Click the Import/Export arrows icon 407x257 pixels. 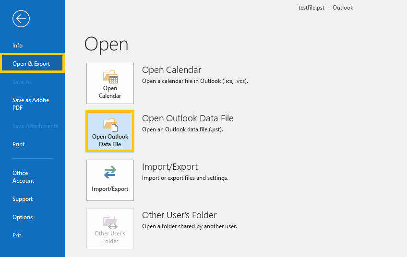tap(110, 173)
